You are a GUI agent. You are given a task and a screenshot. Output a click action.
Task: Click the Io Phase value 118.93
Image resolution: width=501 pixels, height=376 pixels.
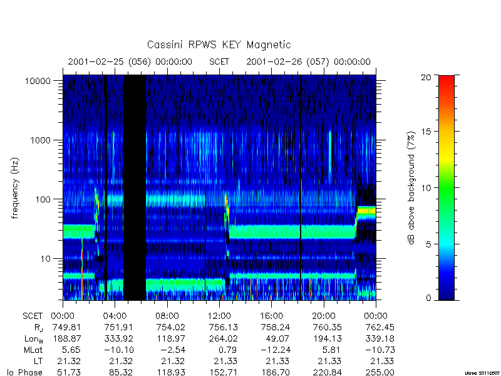pyautogui.click(x=171, y=372)
